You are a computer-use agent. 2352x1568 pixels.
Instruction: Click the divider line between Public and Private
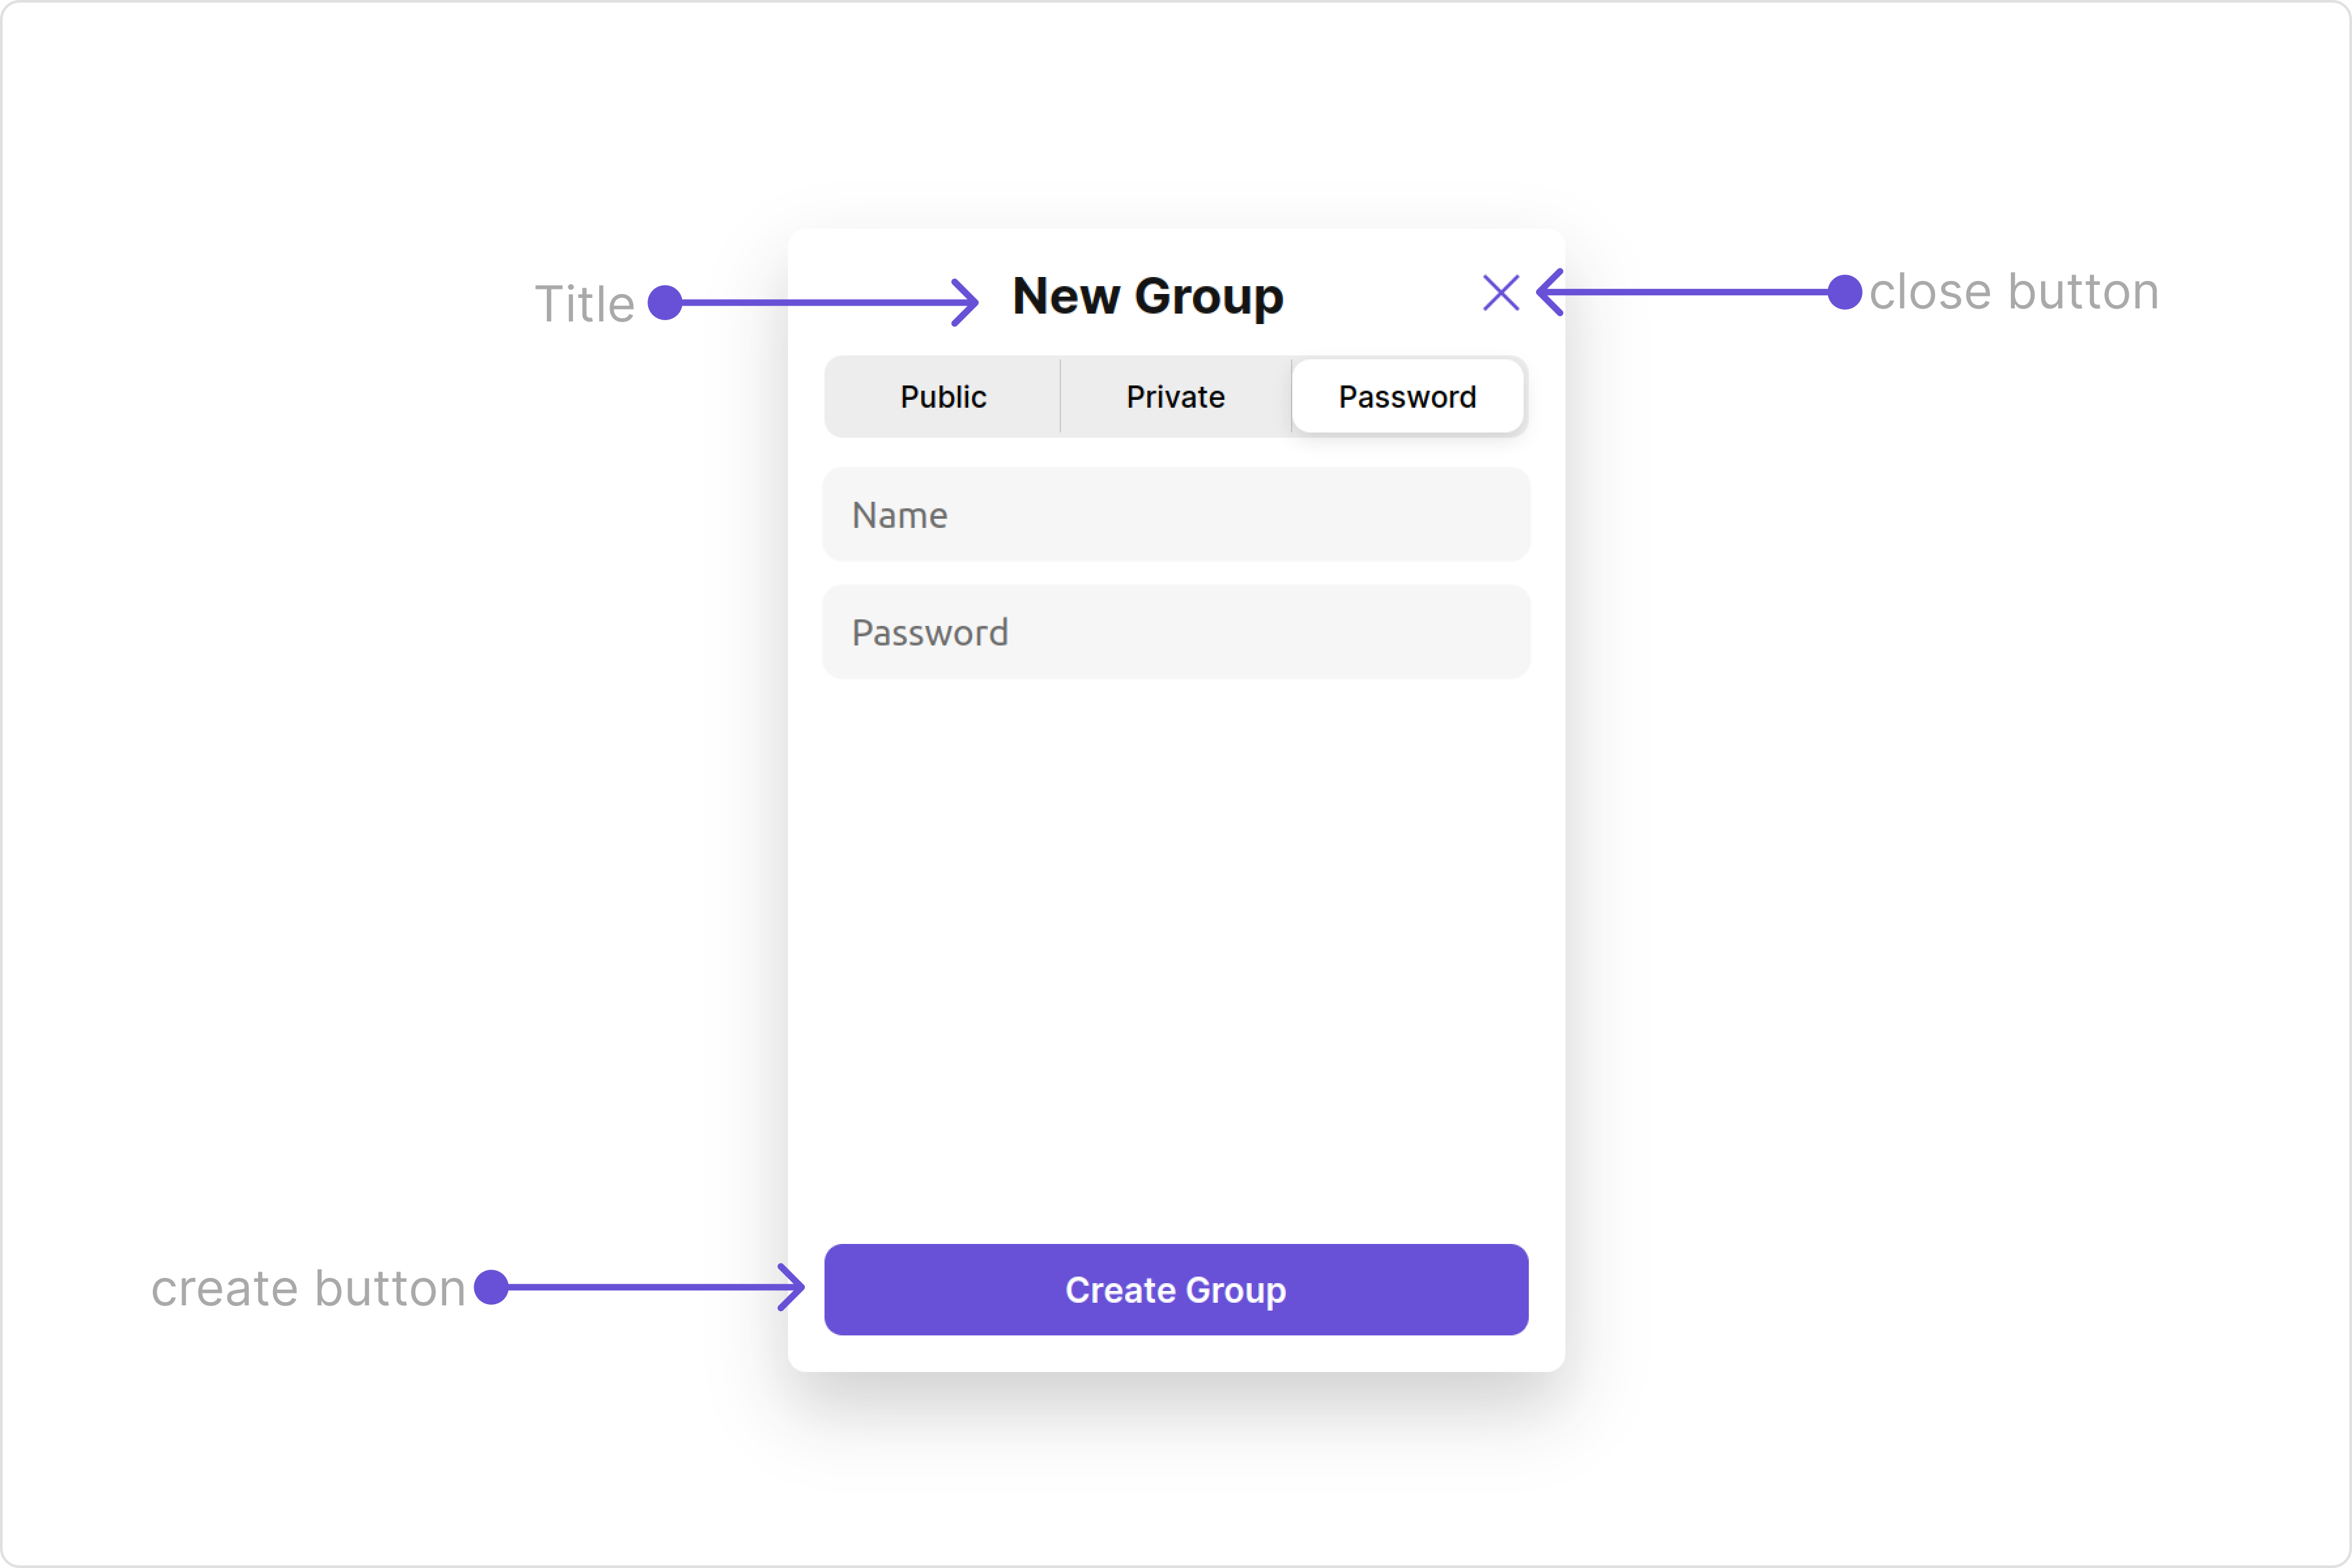(x=1060, y=397)
